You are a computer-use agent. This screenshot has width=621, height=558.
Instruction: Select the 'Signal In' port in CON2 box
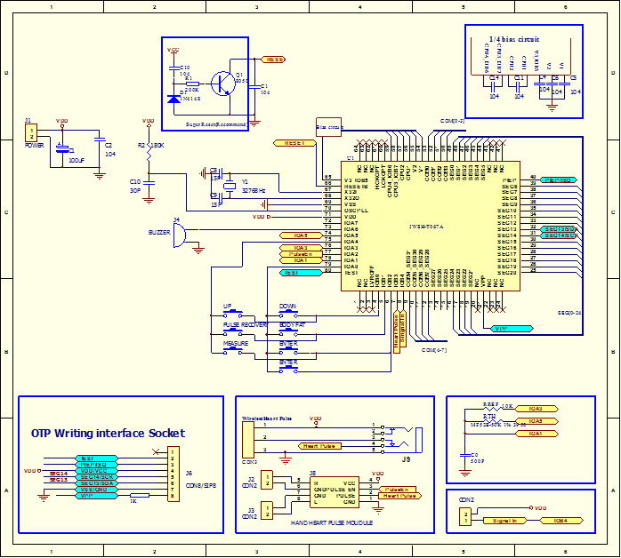(x=505, y=521)
